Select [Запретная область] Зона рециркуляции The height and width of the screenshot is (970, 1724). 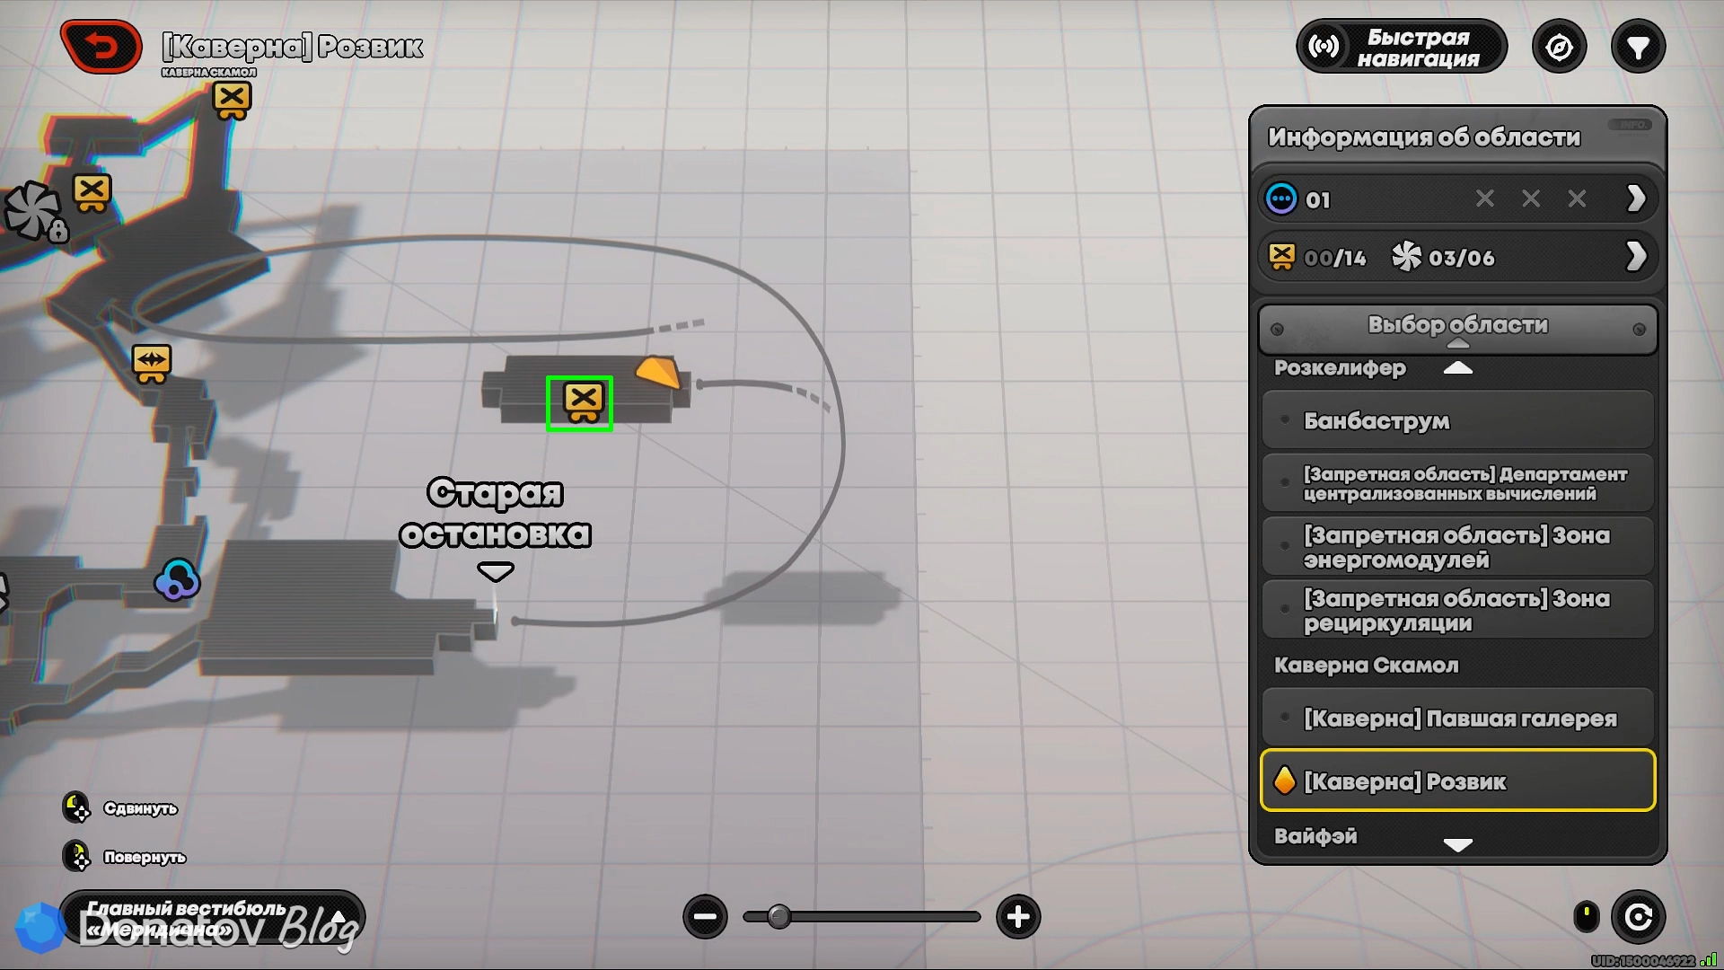pos(1457,610)
